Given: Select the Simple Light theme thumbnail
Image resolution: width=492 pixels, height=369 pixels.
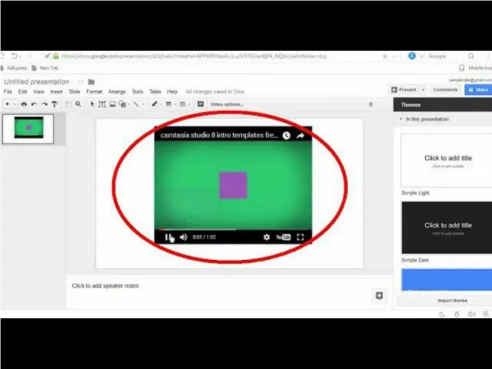Looking at the screenshot, I should click(447, 161).
